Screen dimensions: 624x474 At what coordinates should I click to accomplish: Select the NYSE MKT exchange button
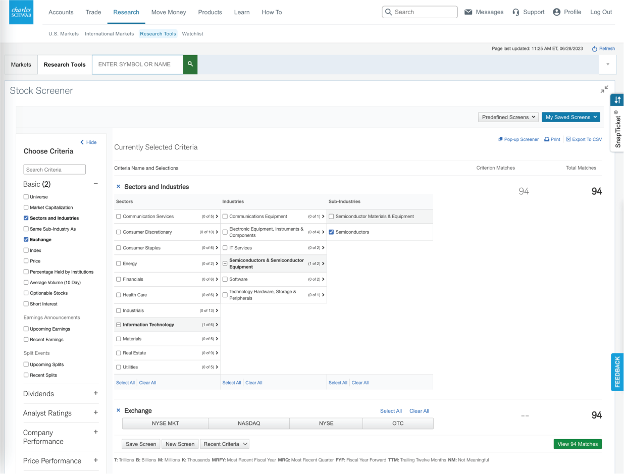166,424
